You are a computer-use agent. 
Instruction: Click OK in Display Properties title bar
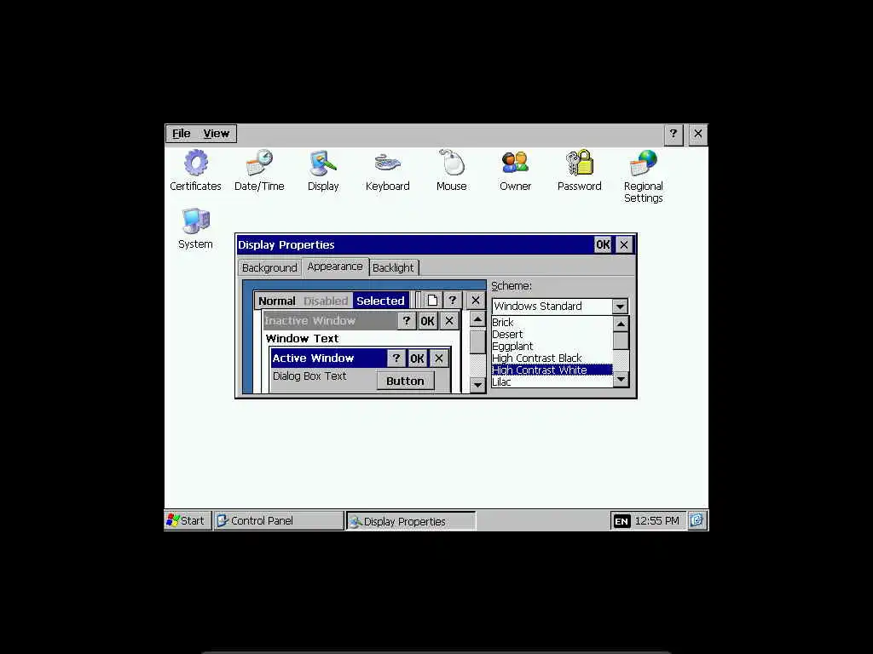pyautogui.click(x=603, y=244)
